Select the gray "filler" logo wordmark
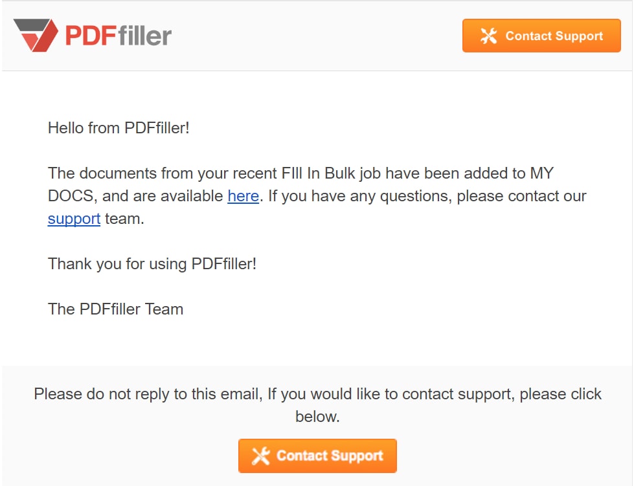634x486 pixels. pyautogui.click(x=145, y=35)
